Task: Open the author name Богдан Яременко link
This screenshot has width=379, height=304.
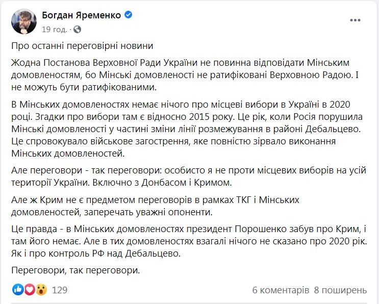Action: pyautogui.click(x=81, y=15)
